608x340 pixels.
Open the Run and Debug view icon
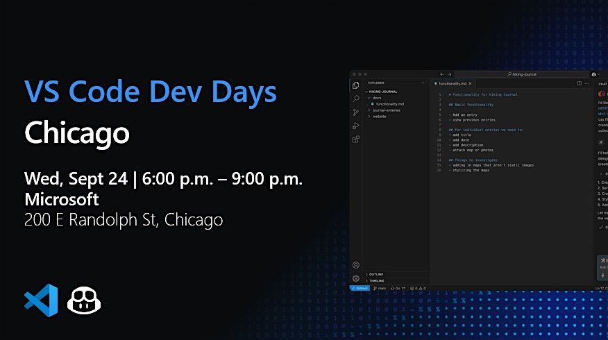click(x=355, y=126)
